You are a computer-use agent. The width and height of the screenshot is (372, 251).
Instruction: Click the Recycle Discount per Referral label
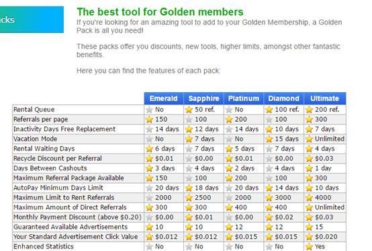pyautogui.click(x=58, y=159)
